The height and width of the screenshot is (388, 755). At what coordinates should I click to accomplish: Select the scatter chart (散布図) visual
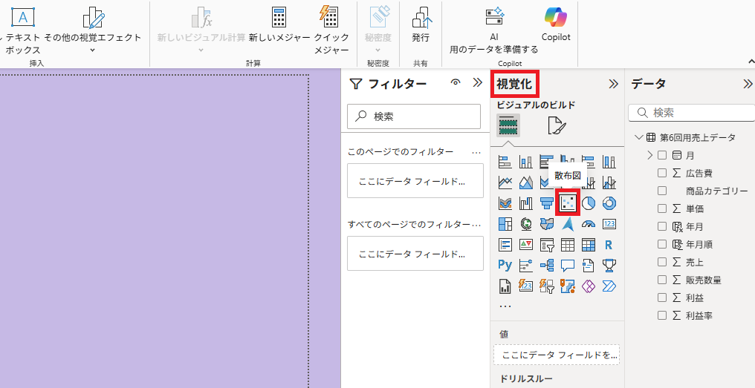(568, 203)
